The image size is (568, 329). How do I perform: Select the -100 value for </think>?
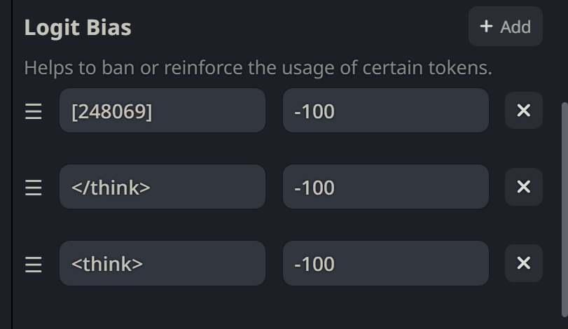(385, 187)
